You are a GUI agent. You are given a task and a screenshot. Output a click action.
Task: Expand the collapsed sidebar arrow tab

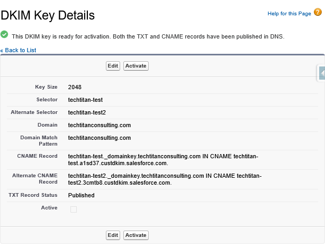pyautogui.click(x=322, y=73)
